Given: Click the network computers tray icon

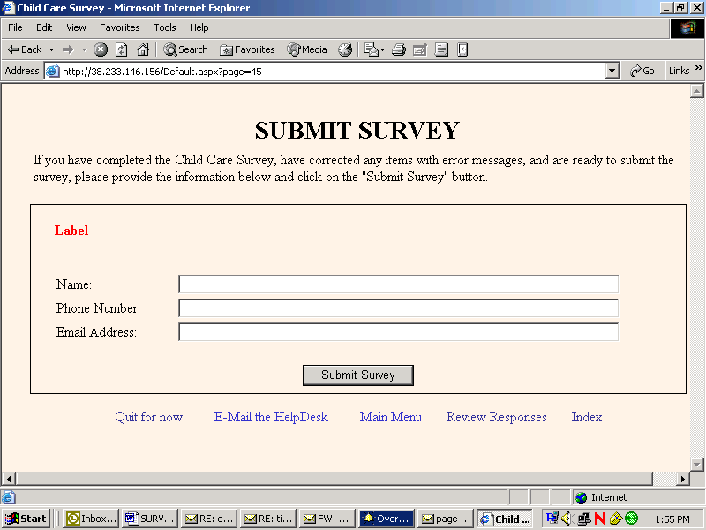Looking at the screenshot, I should coord(584,519).
